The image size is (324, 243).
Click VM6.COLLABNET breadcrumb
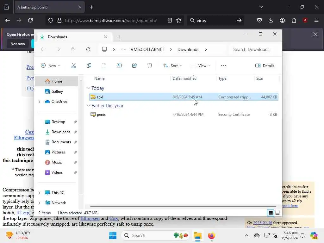147,49
